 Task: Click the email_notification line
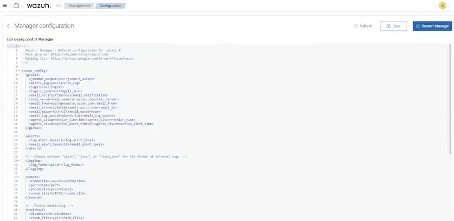[x=68, y=95]
